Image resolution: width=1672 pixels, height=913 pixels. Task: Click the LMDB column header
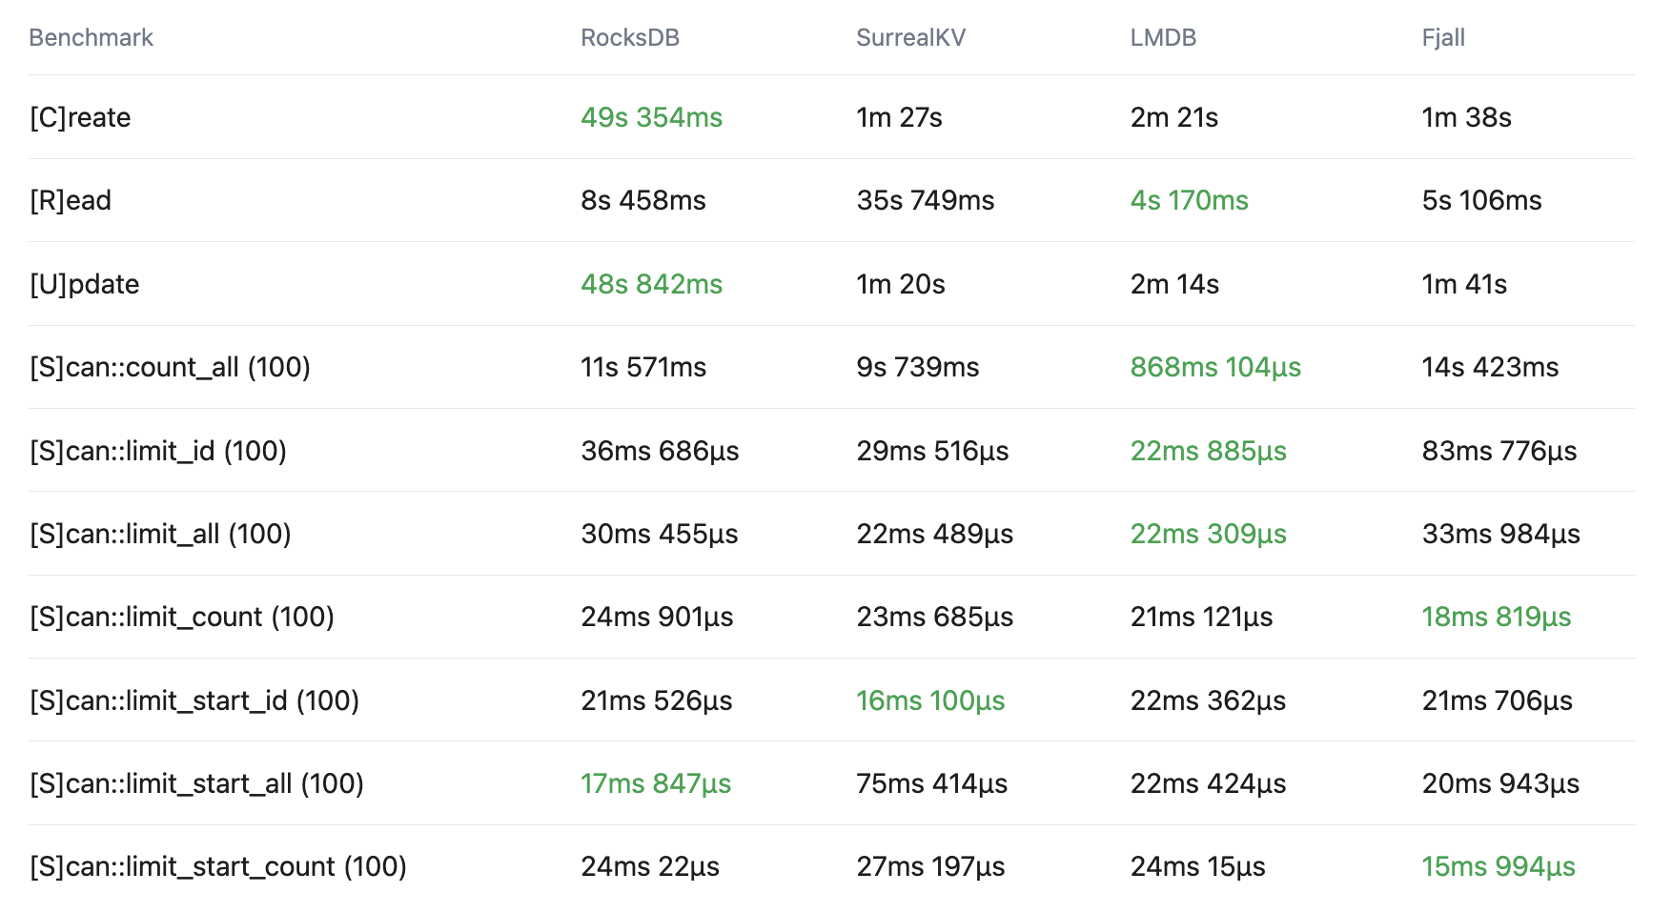(1163, 37)
